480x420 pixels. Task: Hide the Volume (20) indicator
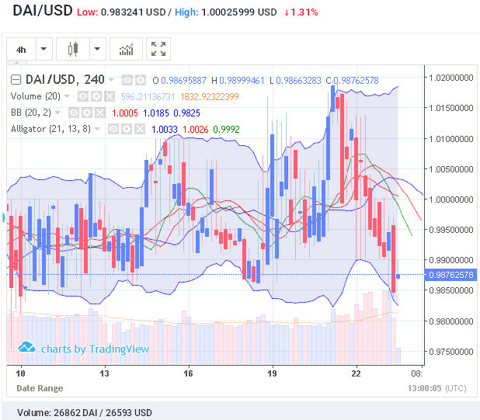pyautogui.click(x=82, y=97)
